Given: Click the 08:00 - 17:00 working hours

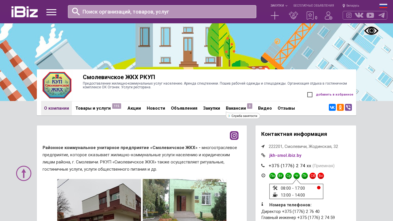Looking at the screenshot, I should 293,188.
